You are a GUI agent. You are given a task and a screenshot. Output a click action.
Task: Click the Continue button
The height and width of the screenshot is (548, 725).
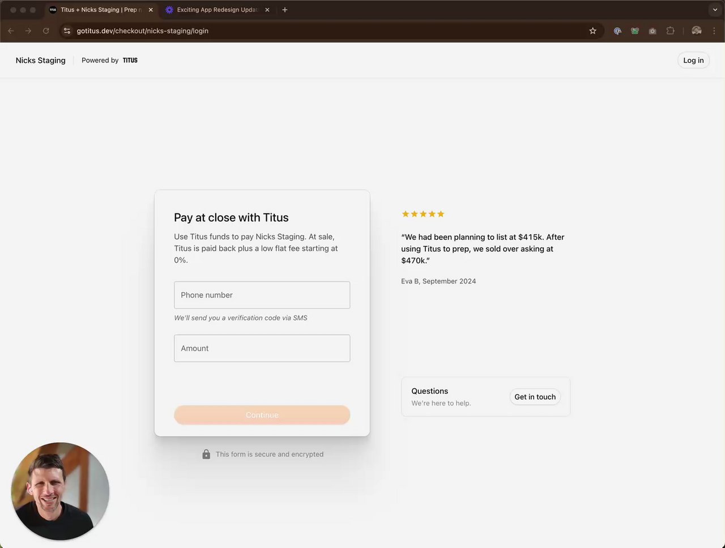262,415
